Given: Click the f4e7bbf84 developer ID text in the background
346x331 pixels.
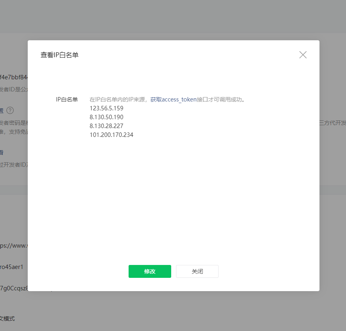Looking at the screenshot, I should [x=14, y=77].
